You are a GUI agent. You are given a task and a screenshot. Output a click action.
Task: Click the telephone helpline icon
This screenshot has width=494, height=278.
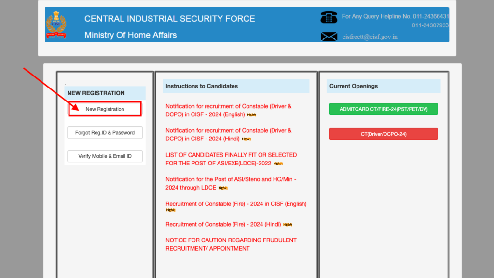[x=329, y=17]
